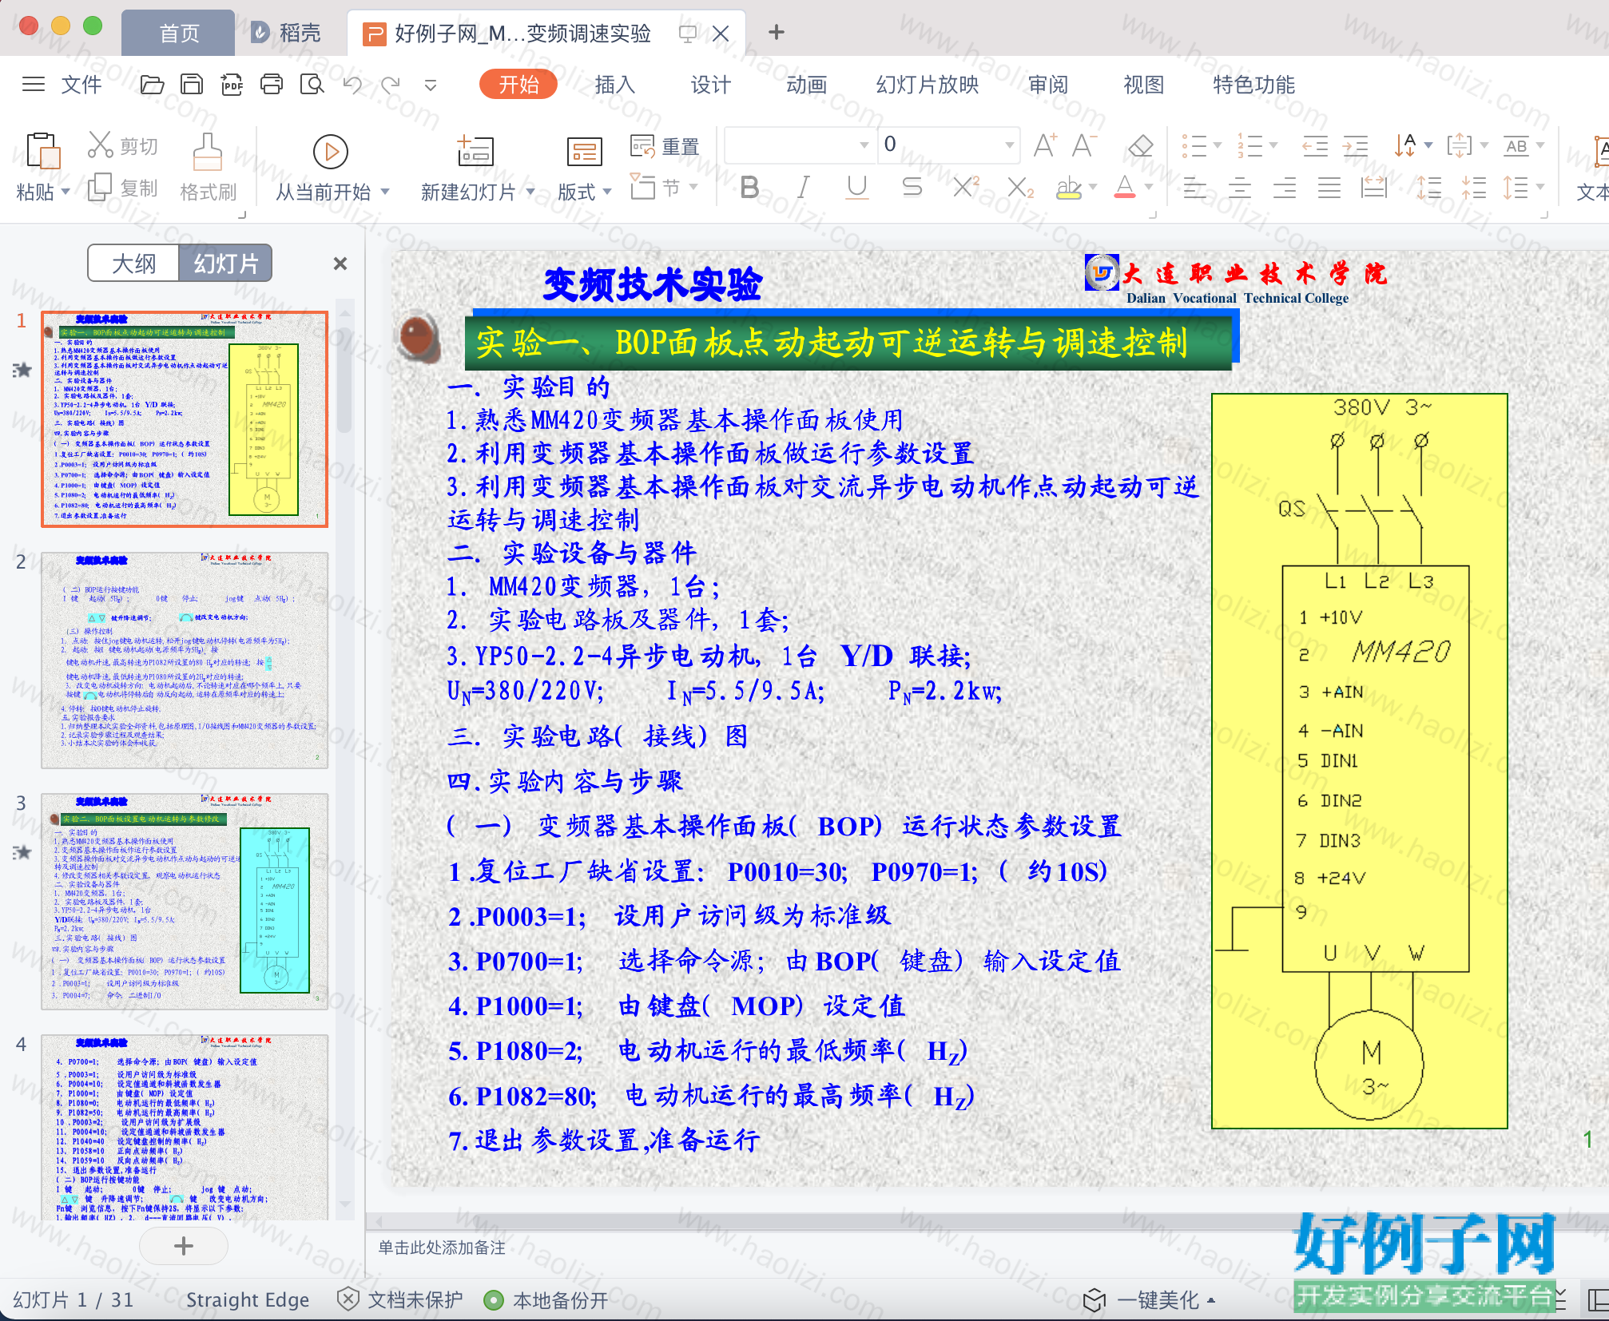Click New Slide (新建幻灯片) icon
The image size is (1609, 1321).
[475, 150]
